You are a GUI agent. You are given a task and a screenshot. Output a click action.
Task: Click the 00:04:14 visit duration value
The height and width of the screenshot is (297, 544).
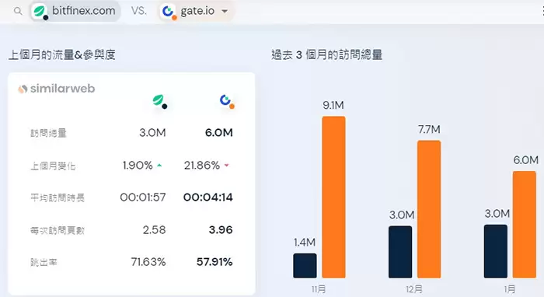click(x=208, y=197)
